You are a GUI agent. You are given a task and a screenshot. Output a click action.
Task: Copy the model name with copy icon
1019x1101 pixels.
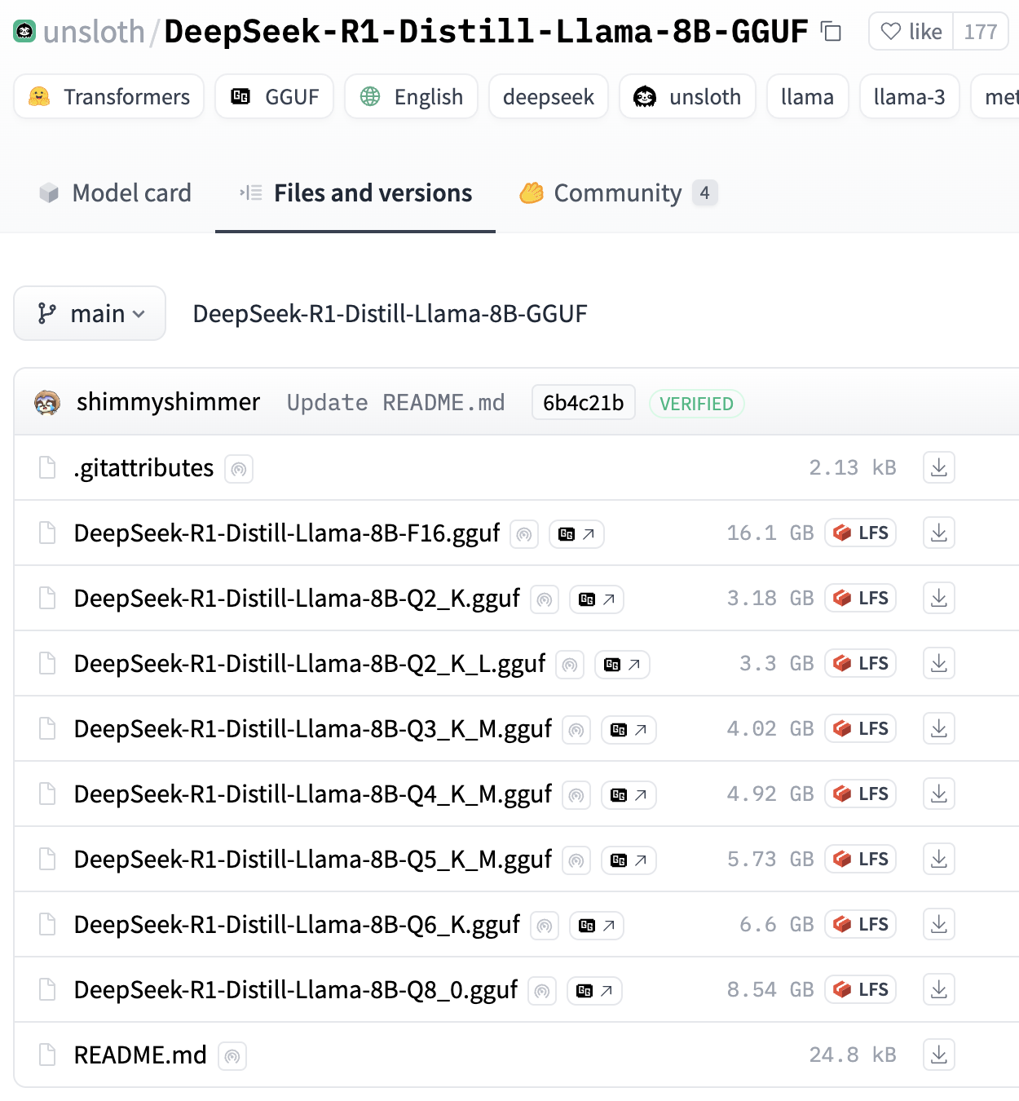point(831,32)
